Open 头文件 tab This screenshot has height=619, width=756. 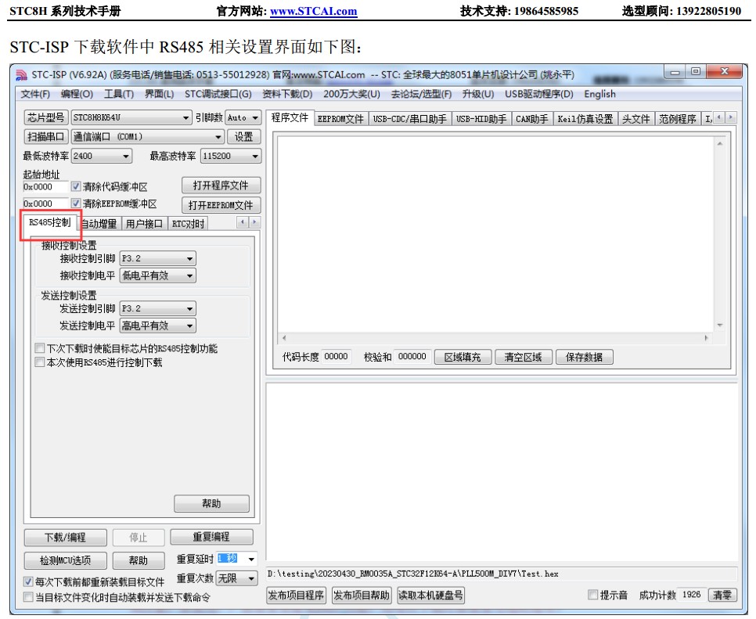click(636, 119)
